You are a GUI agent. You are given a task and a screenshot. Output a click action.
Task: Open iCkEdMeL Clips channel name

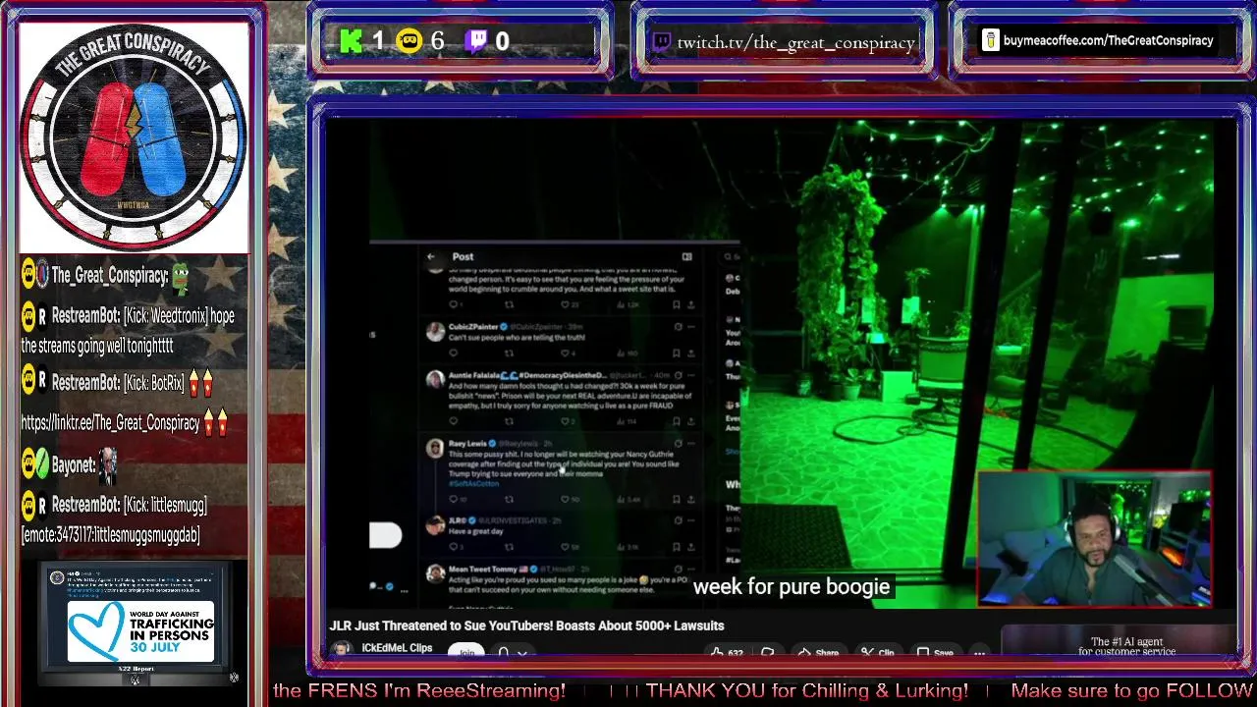397,648
